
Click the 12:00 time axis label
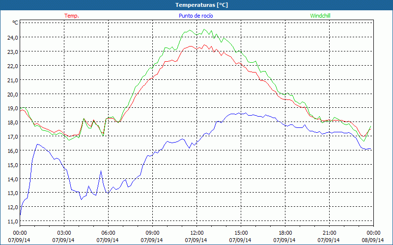[x=197, y=233]
